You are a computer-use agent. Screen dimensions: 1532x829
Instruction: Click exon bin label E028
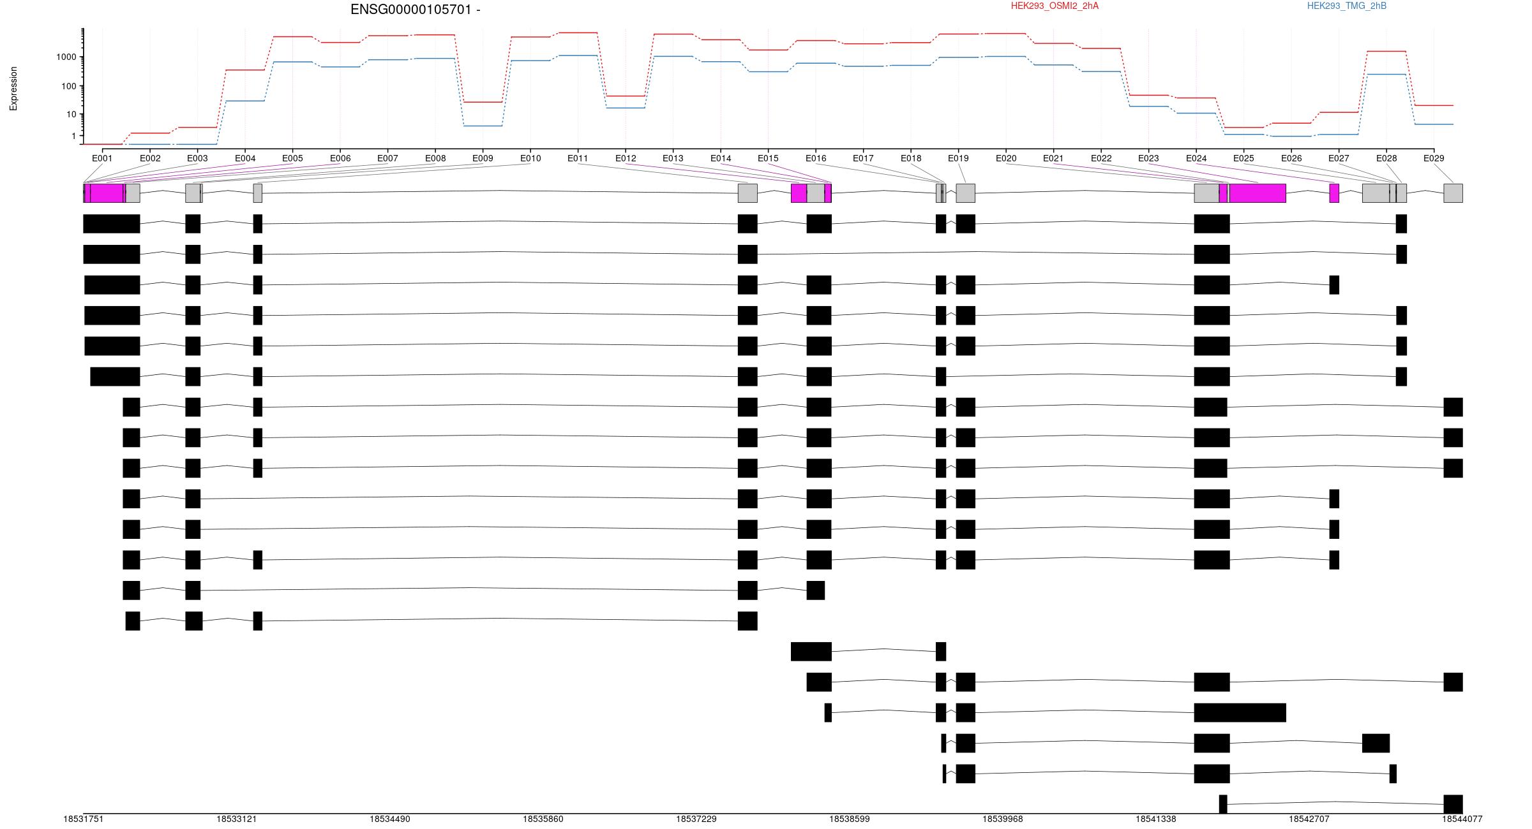coord(1386,158)
